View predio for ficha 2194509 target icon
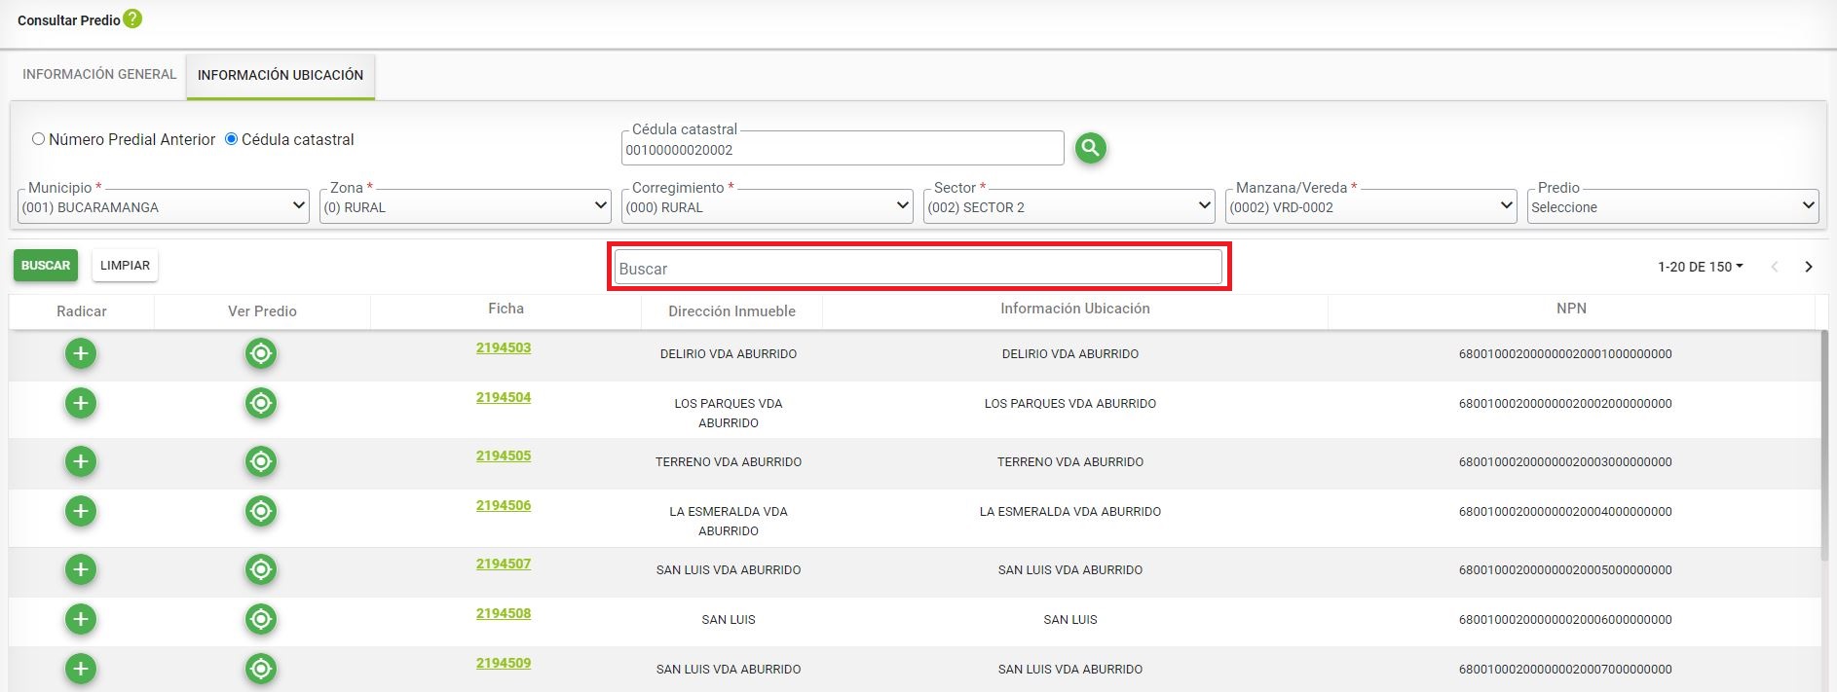Screen dimensions: 1837x692 click(261, 669)
